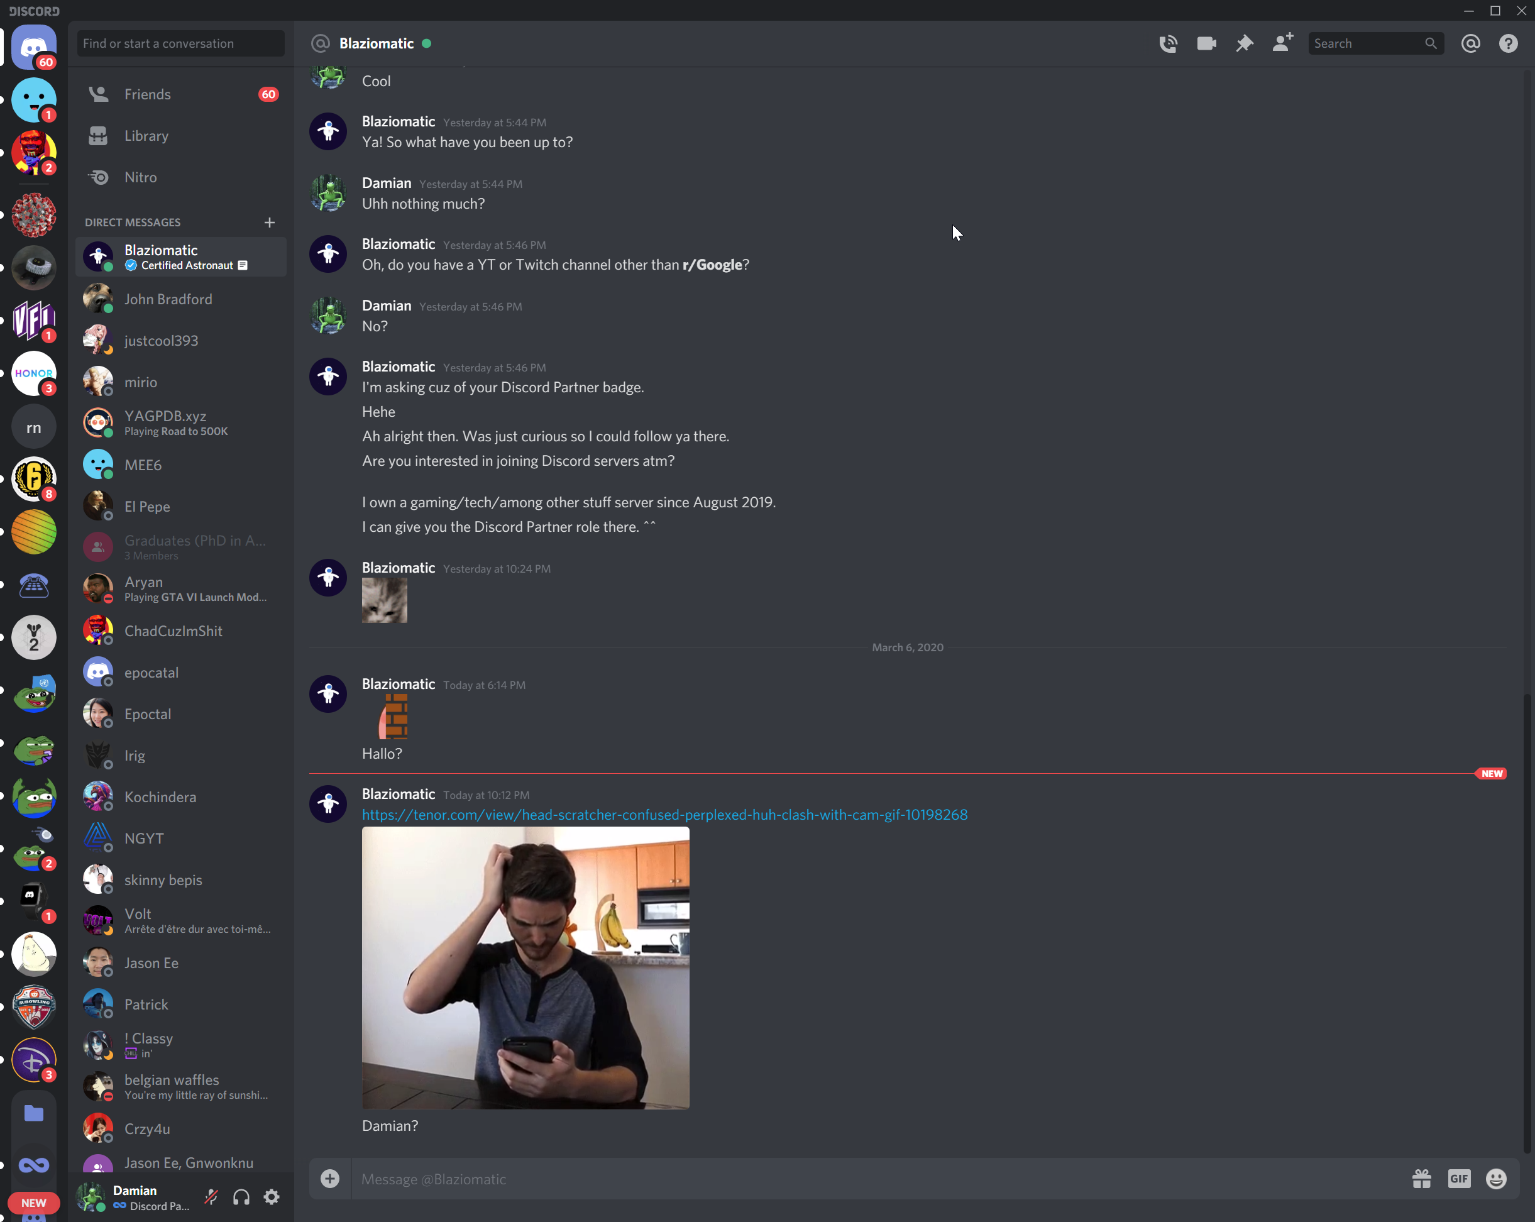Start a voice call with Blaziomatic
The width and height of the screenshot is (1535, 1222).
click(1168, 43)
